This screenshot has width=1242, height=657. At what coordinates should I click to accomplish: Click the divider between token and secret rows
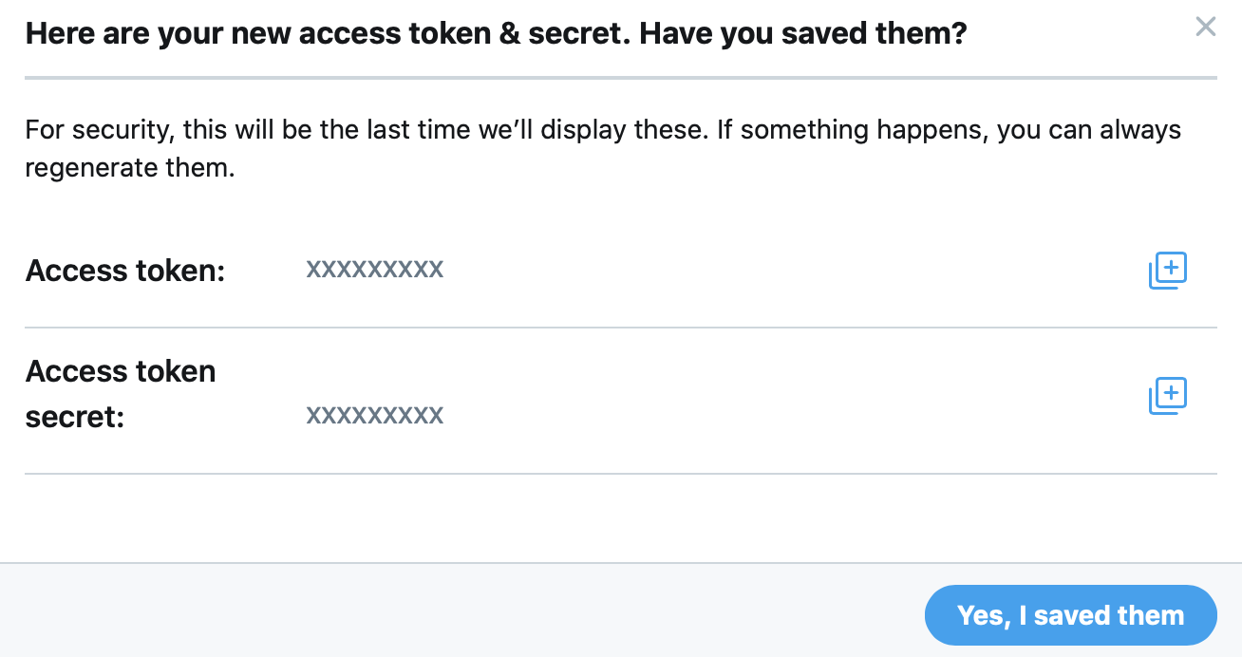click(621, 328)
